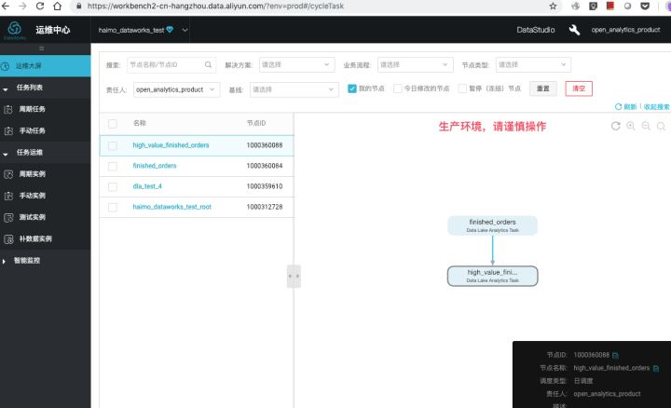Screen dimensions: 671x408
Task: Click the 测试实例 sidebar icon
Action: pos(8,217)
